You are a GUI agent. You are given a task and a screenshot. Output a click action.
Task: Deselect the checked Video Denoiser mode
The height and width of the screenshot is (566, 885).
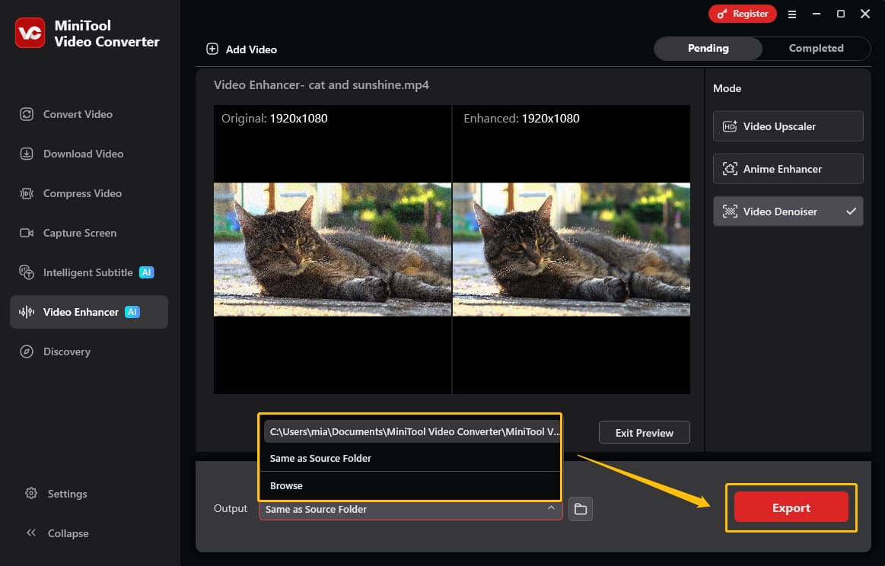tap(788, 211)
